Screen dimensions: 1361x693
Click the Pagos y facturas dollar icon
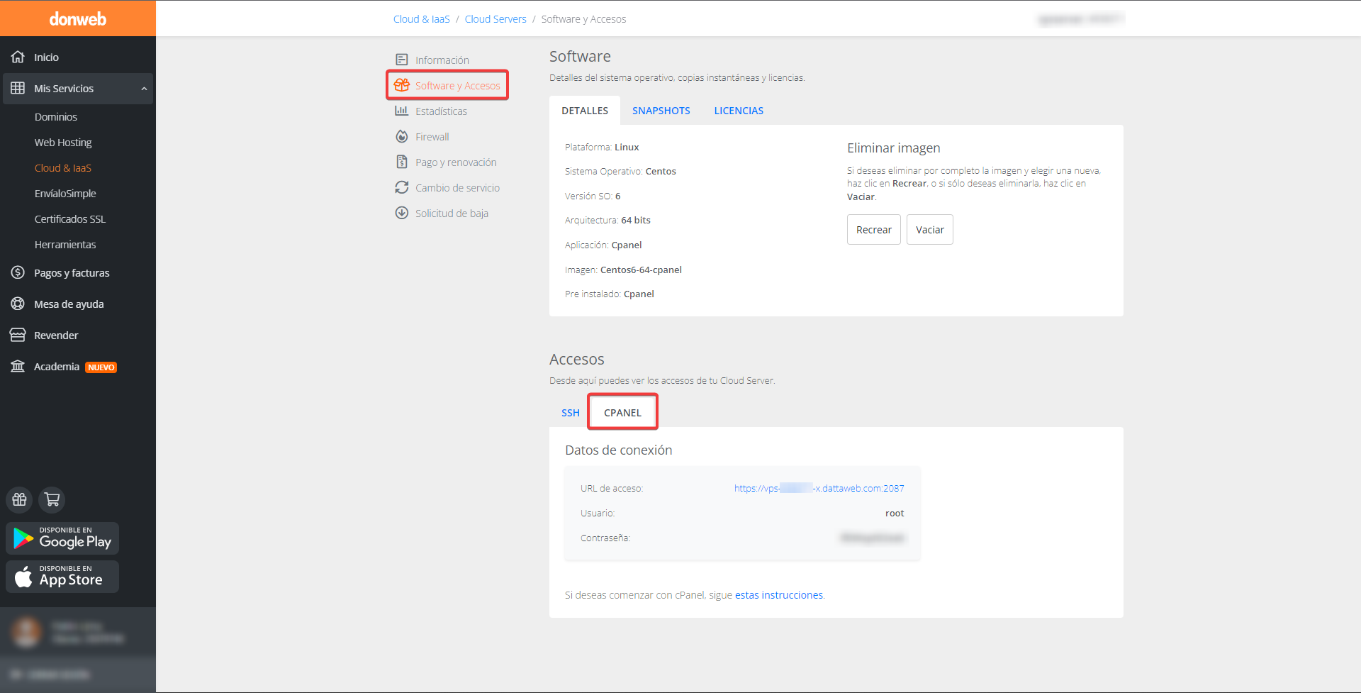[18, 272]
